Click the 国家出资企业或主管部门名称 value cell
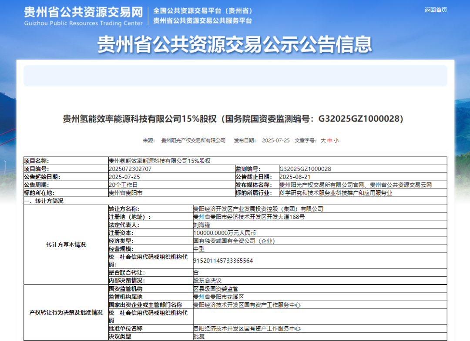The height and width of the screenshot is (341, 470). (320, 305)
